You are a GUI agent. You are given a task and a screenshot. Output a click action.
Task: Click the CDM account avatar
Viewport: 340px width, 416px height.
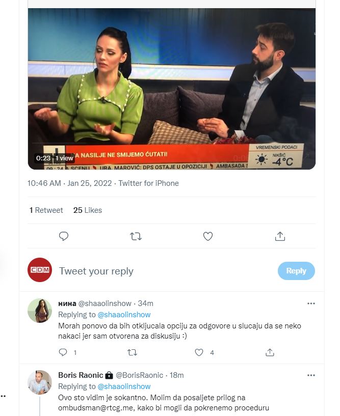click(40, 270)
